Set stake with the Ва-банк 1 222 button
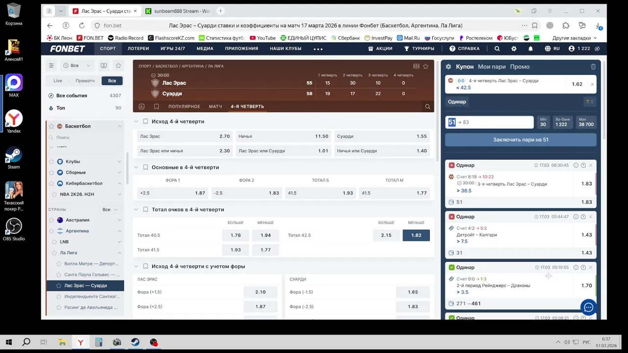The width and height of the screenshot is (628, 353). tap(563, 122)
